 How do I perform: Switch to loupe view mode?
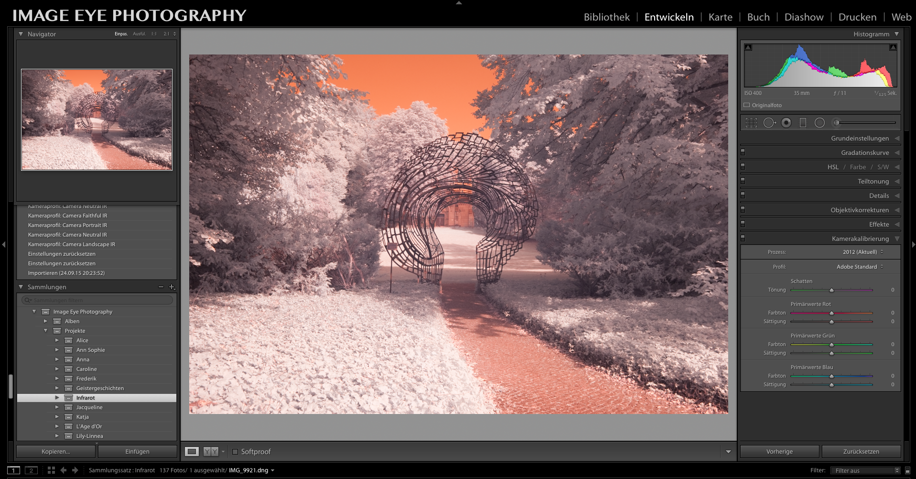(x=192, y=451)
